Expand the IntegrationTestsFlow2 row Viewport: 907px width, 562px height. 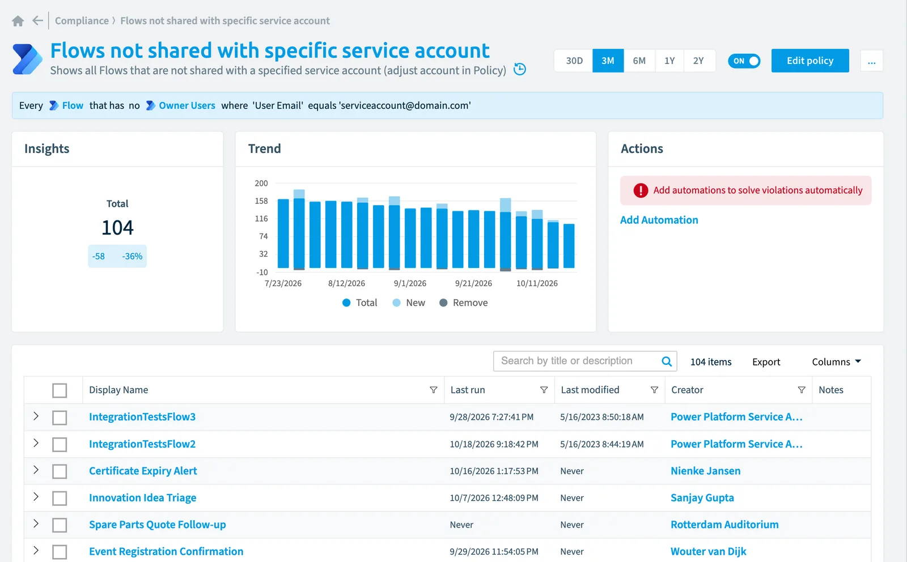36,443
